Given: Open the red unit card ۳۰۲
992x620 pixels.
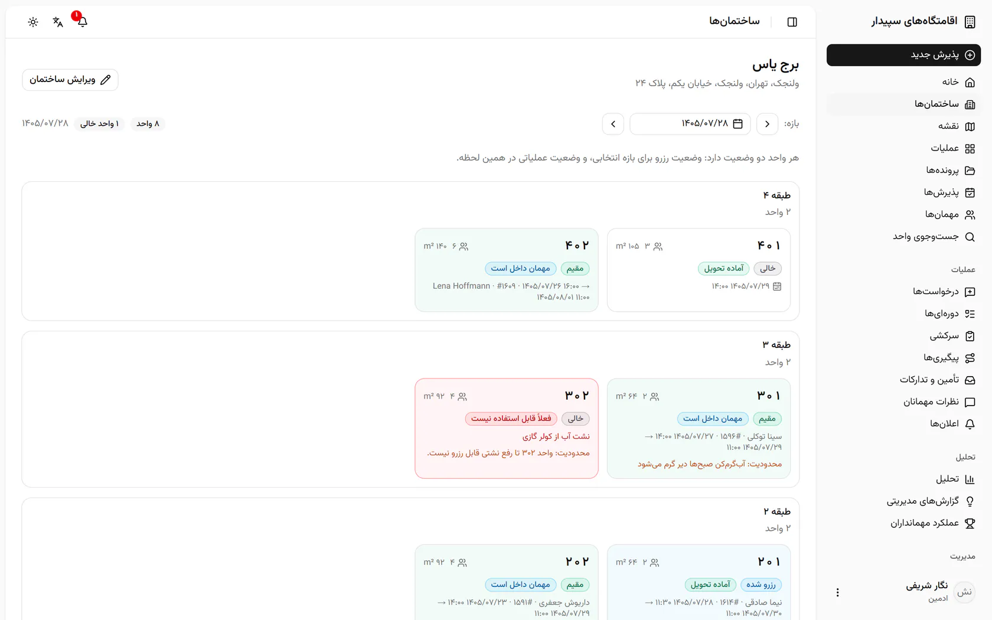Looking at the screenshot, I should (507, 428).
